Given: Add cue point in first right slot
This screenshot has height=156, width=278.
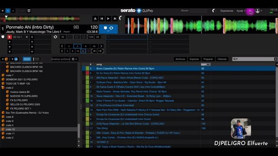Looking at the screenshot, I should (x=32, y=37).
